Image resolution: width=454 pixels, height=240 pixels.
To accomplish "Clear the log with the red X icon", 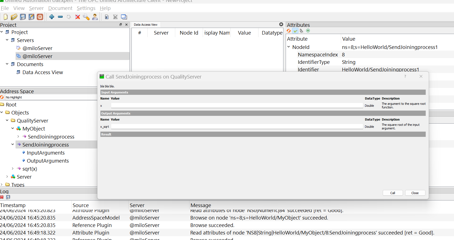I will tap(2, 197).
